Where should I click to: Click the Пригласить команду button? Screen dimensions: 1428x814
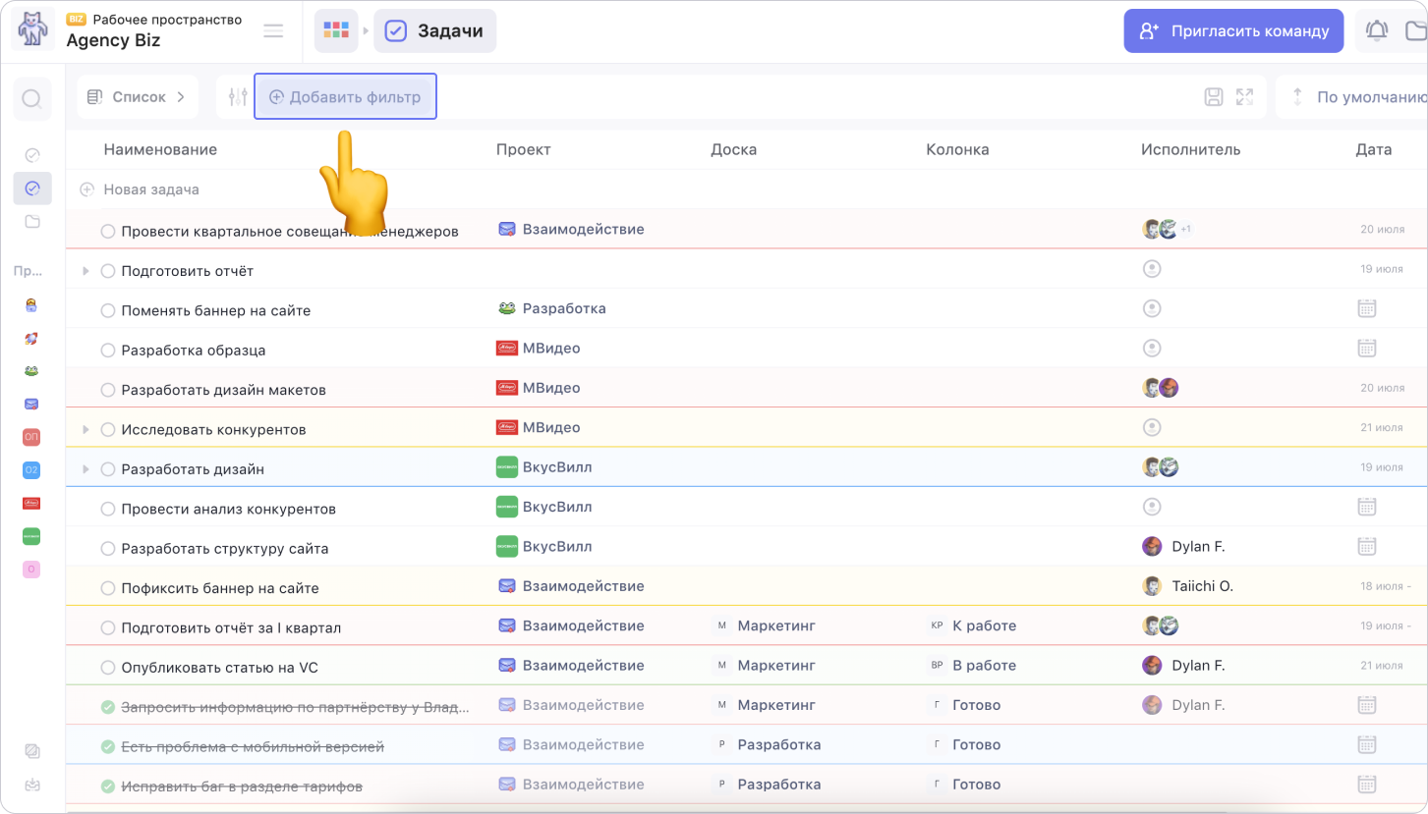click(1233, 31)
